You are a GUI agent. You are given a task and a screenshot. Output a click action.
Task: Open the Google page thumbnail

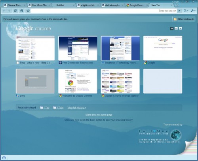(x=163, y=48)
